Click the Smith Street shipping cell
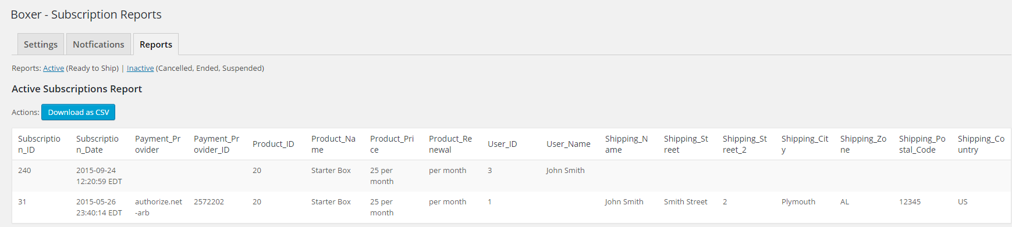 click(x=686, y=201)
